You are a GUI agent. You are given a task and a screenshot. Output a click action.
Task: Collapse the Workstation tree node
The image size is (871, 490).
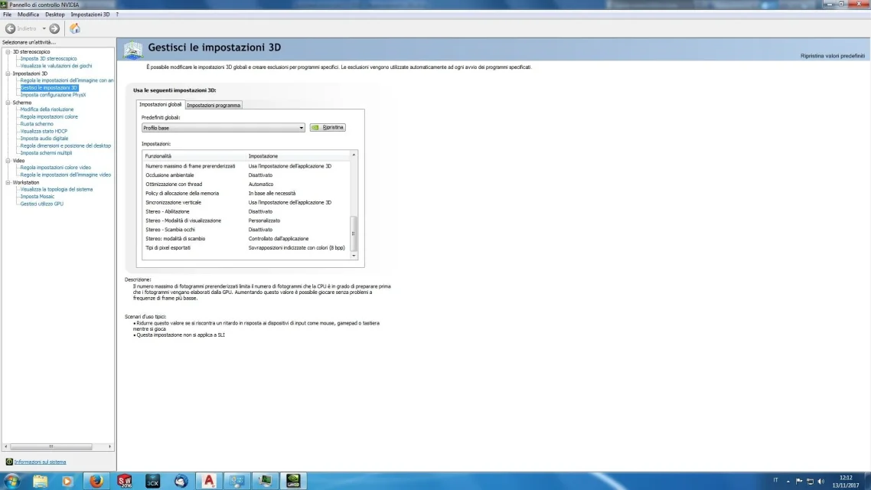click(x=8, y=182)
